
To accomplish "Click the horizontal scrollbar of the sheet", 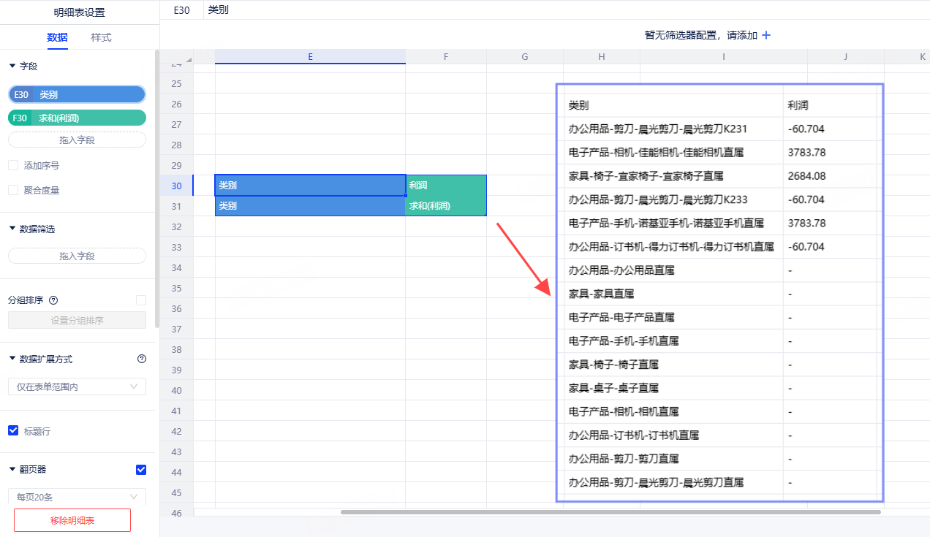I will 610,512.
